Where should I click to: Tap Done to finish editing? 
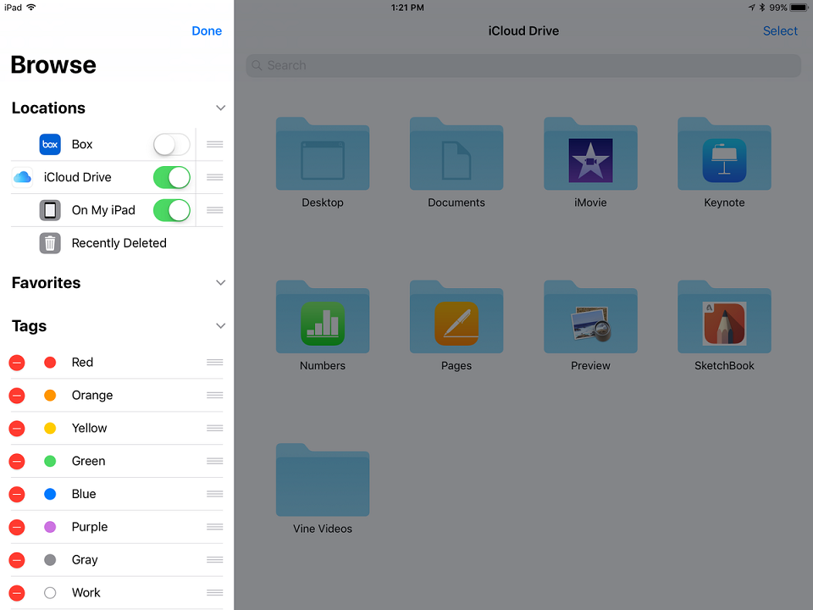coord(207,31)
